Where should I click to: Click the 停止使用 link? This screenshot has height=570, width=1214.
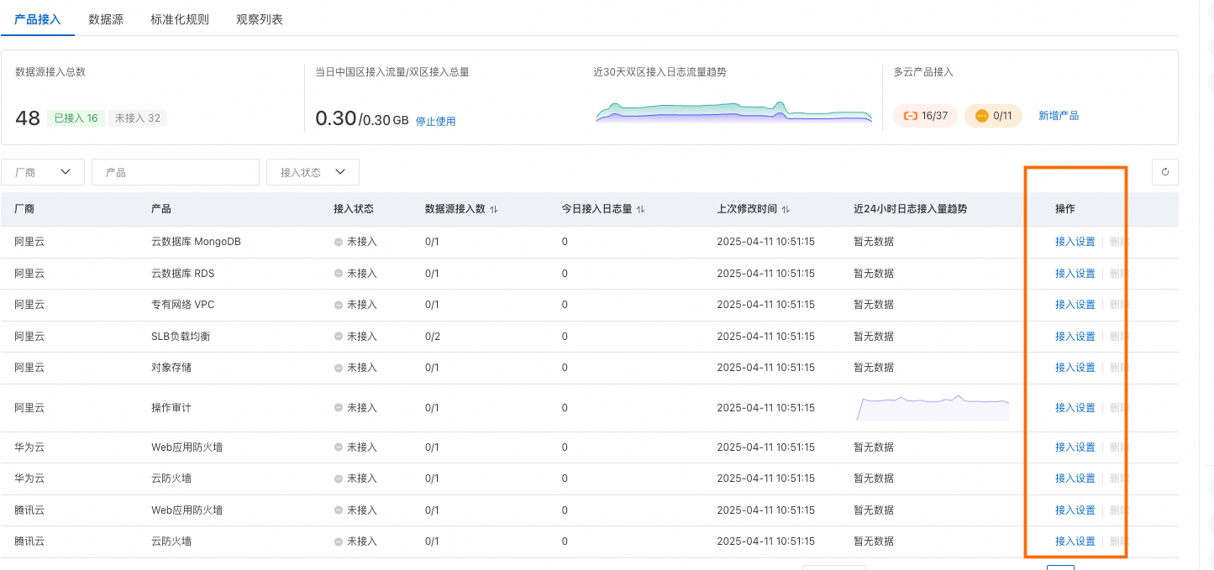point(435,121)
